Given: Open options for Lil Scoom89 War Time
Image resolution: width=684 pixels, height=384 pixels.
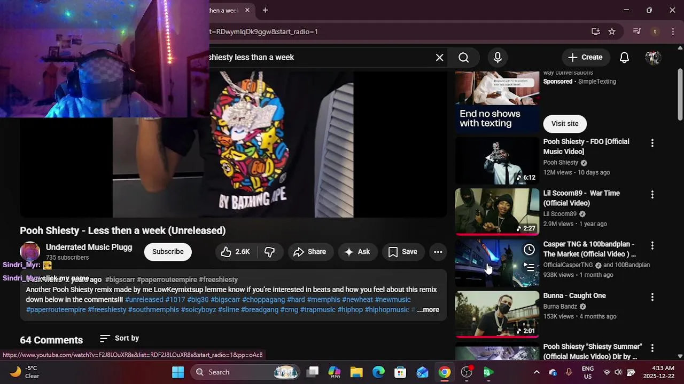Looking at the screenshot, I should click(x=652, y=195).
